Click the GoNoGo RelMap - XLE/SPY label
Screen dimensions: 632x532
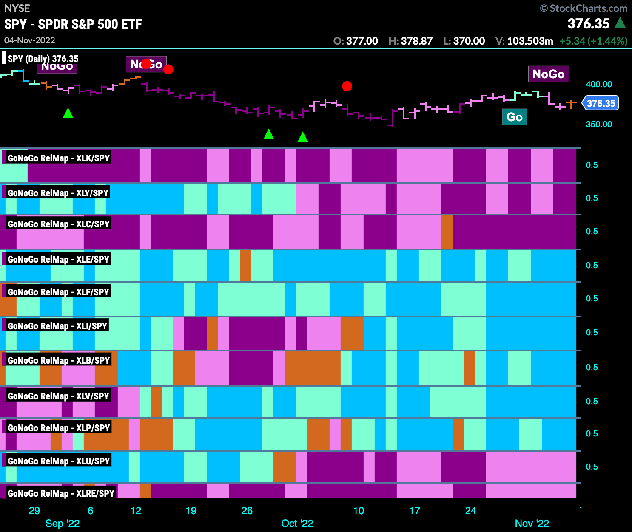pos(58,259)
